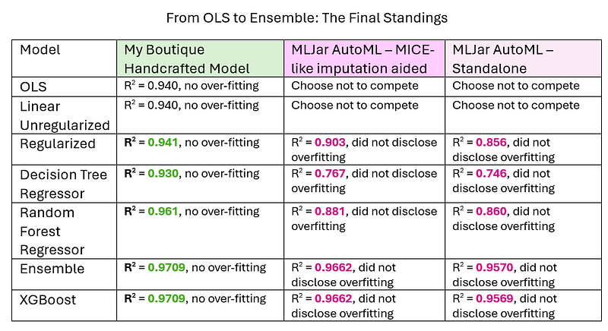
Task: Click the boutique Random Forest R² = 0.961 cell
Action: [193, 212]
